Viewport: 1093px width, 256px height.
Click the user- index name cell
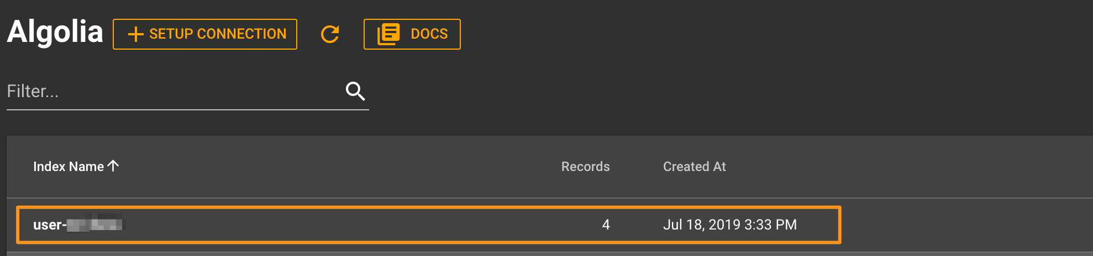click(78, 225)
